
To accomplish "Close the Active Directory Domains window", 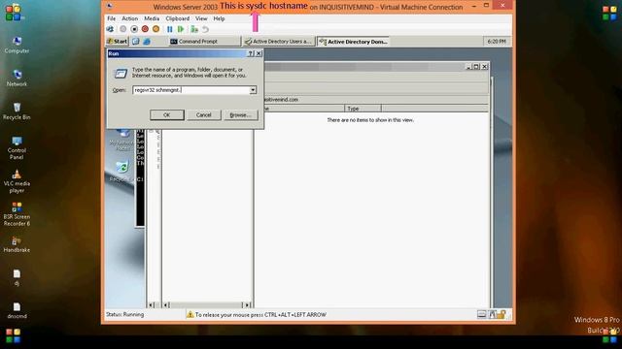I will (484, 67).
